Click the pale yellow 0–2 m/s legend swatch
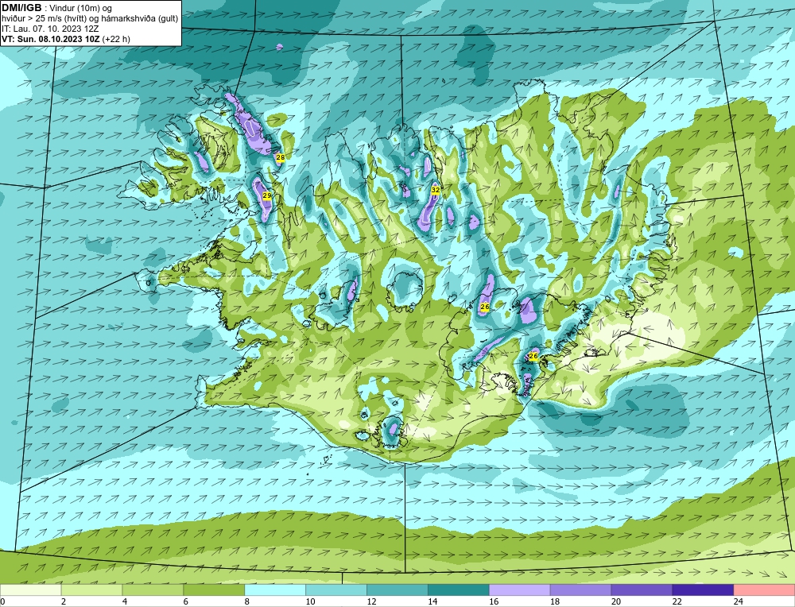 click(30, 590)
